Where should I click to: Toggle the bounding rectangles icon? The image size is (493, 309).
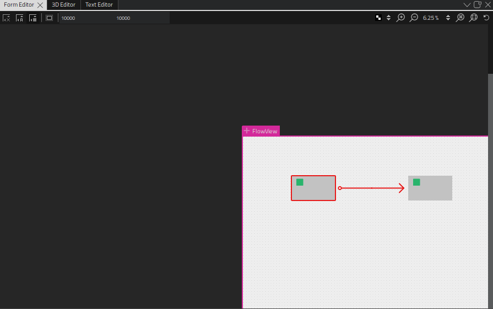point(33,18)
